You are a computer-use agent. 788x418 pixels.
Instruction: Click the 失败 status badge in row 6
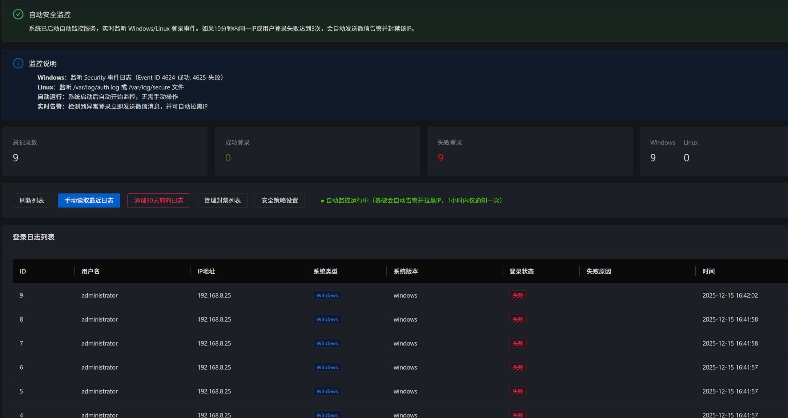[518, 367]
